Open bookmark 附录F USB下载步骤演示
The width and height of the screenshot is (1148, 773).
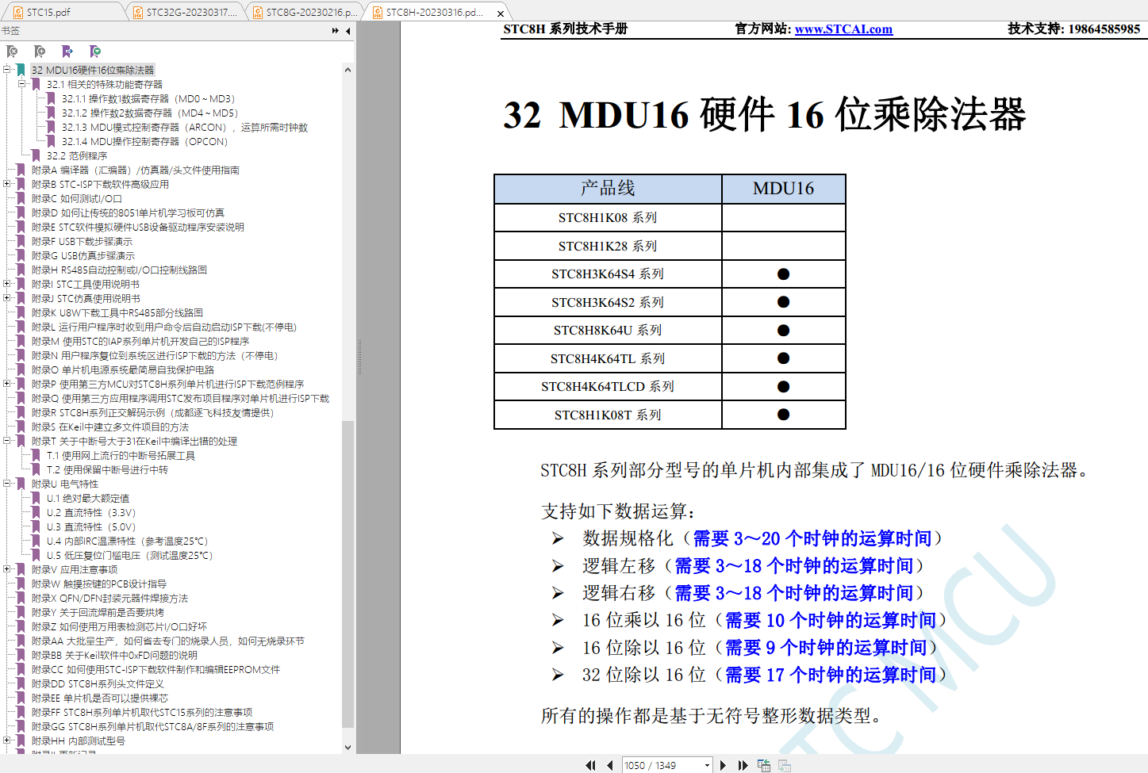point(83,242)
